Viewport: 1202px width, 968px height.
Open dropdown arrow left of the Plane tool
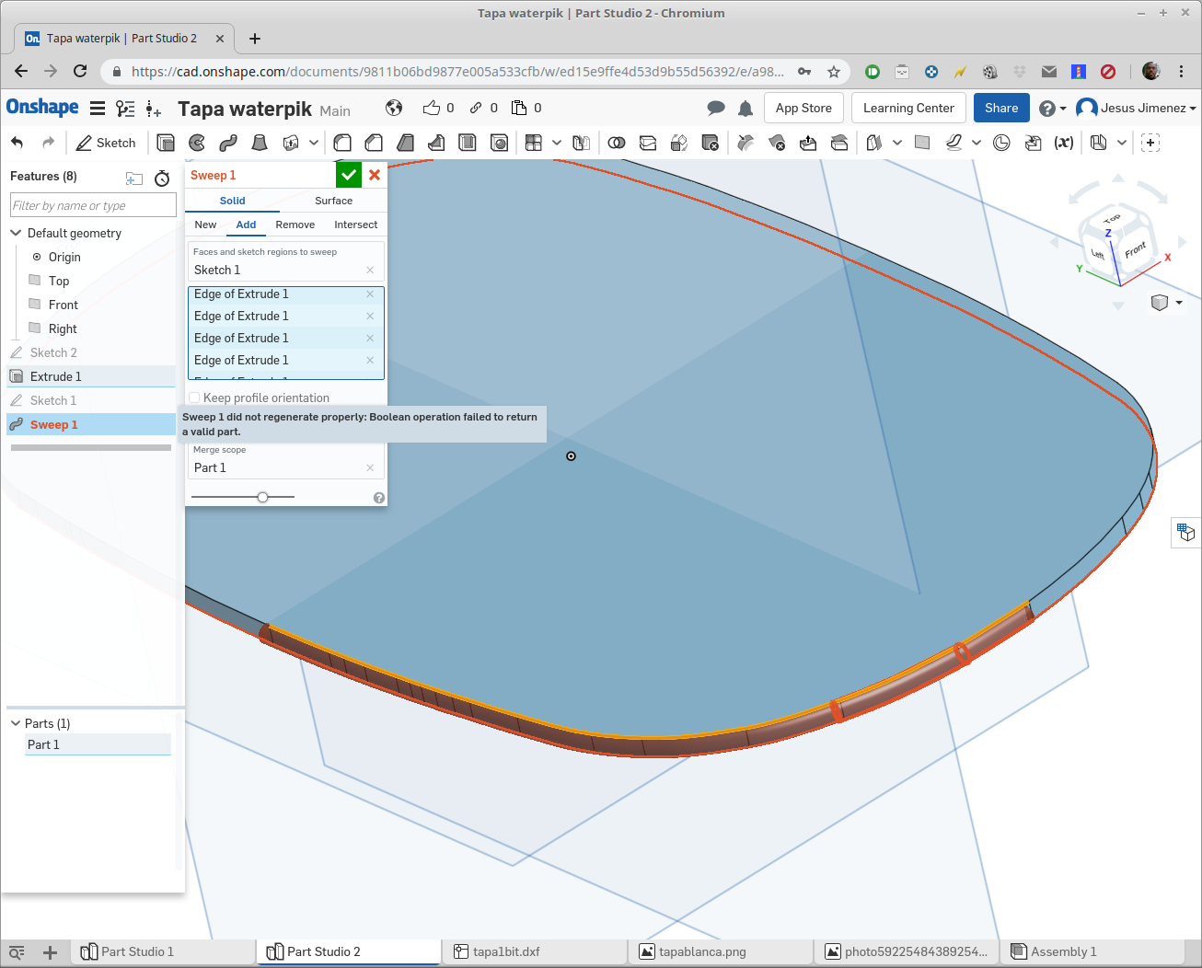(x=897, y=143)
